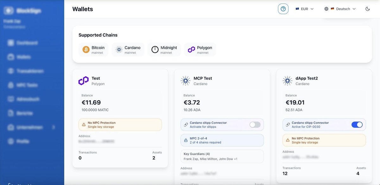Enable Cardano dApp Connector for MCP Test
The image size is (380, 185).
coord(255,125)
